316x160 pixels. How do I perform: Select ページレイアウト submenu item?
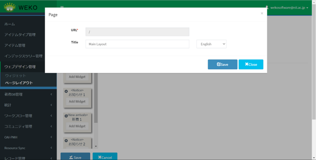click(19, 83)
